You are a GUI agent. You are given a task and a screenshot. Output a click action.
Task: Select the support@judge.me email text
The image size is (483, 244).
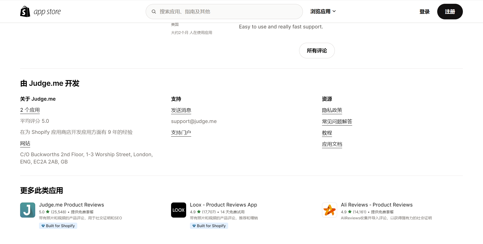point(194,121)
